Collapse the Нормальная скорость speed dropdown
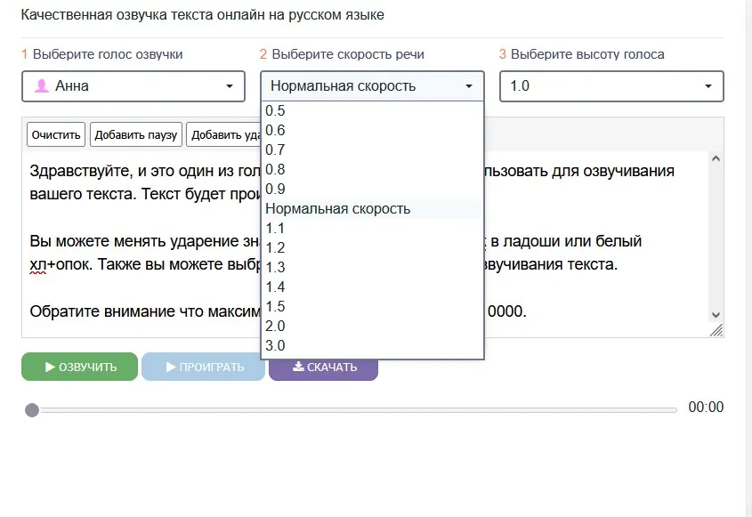The height and width of the screenshot is (517, 752). (372, 86)
